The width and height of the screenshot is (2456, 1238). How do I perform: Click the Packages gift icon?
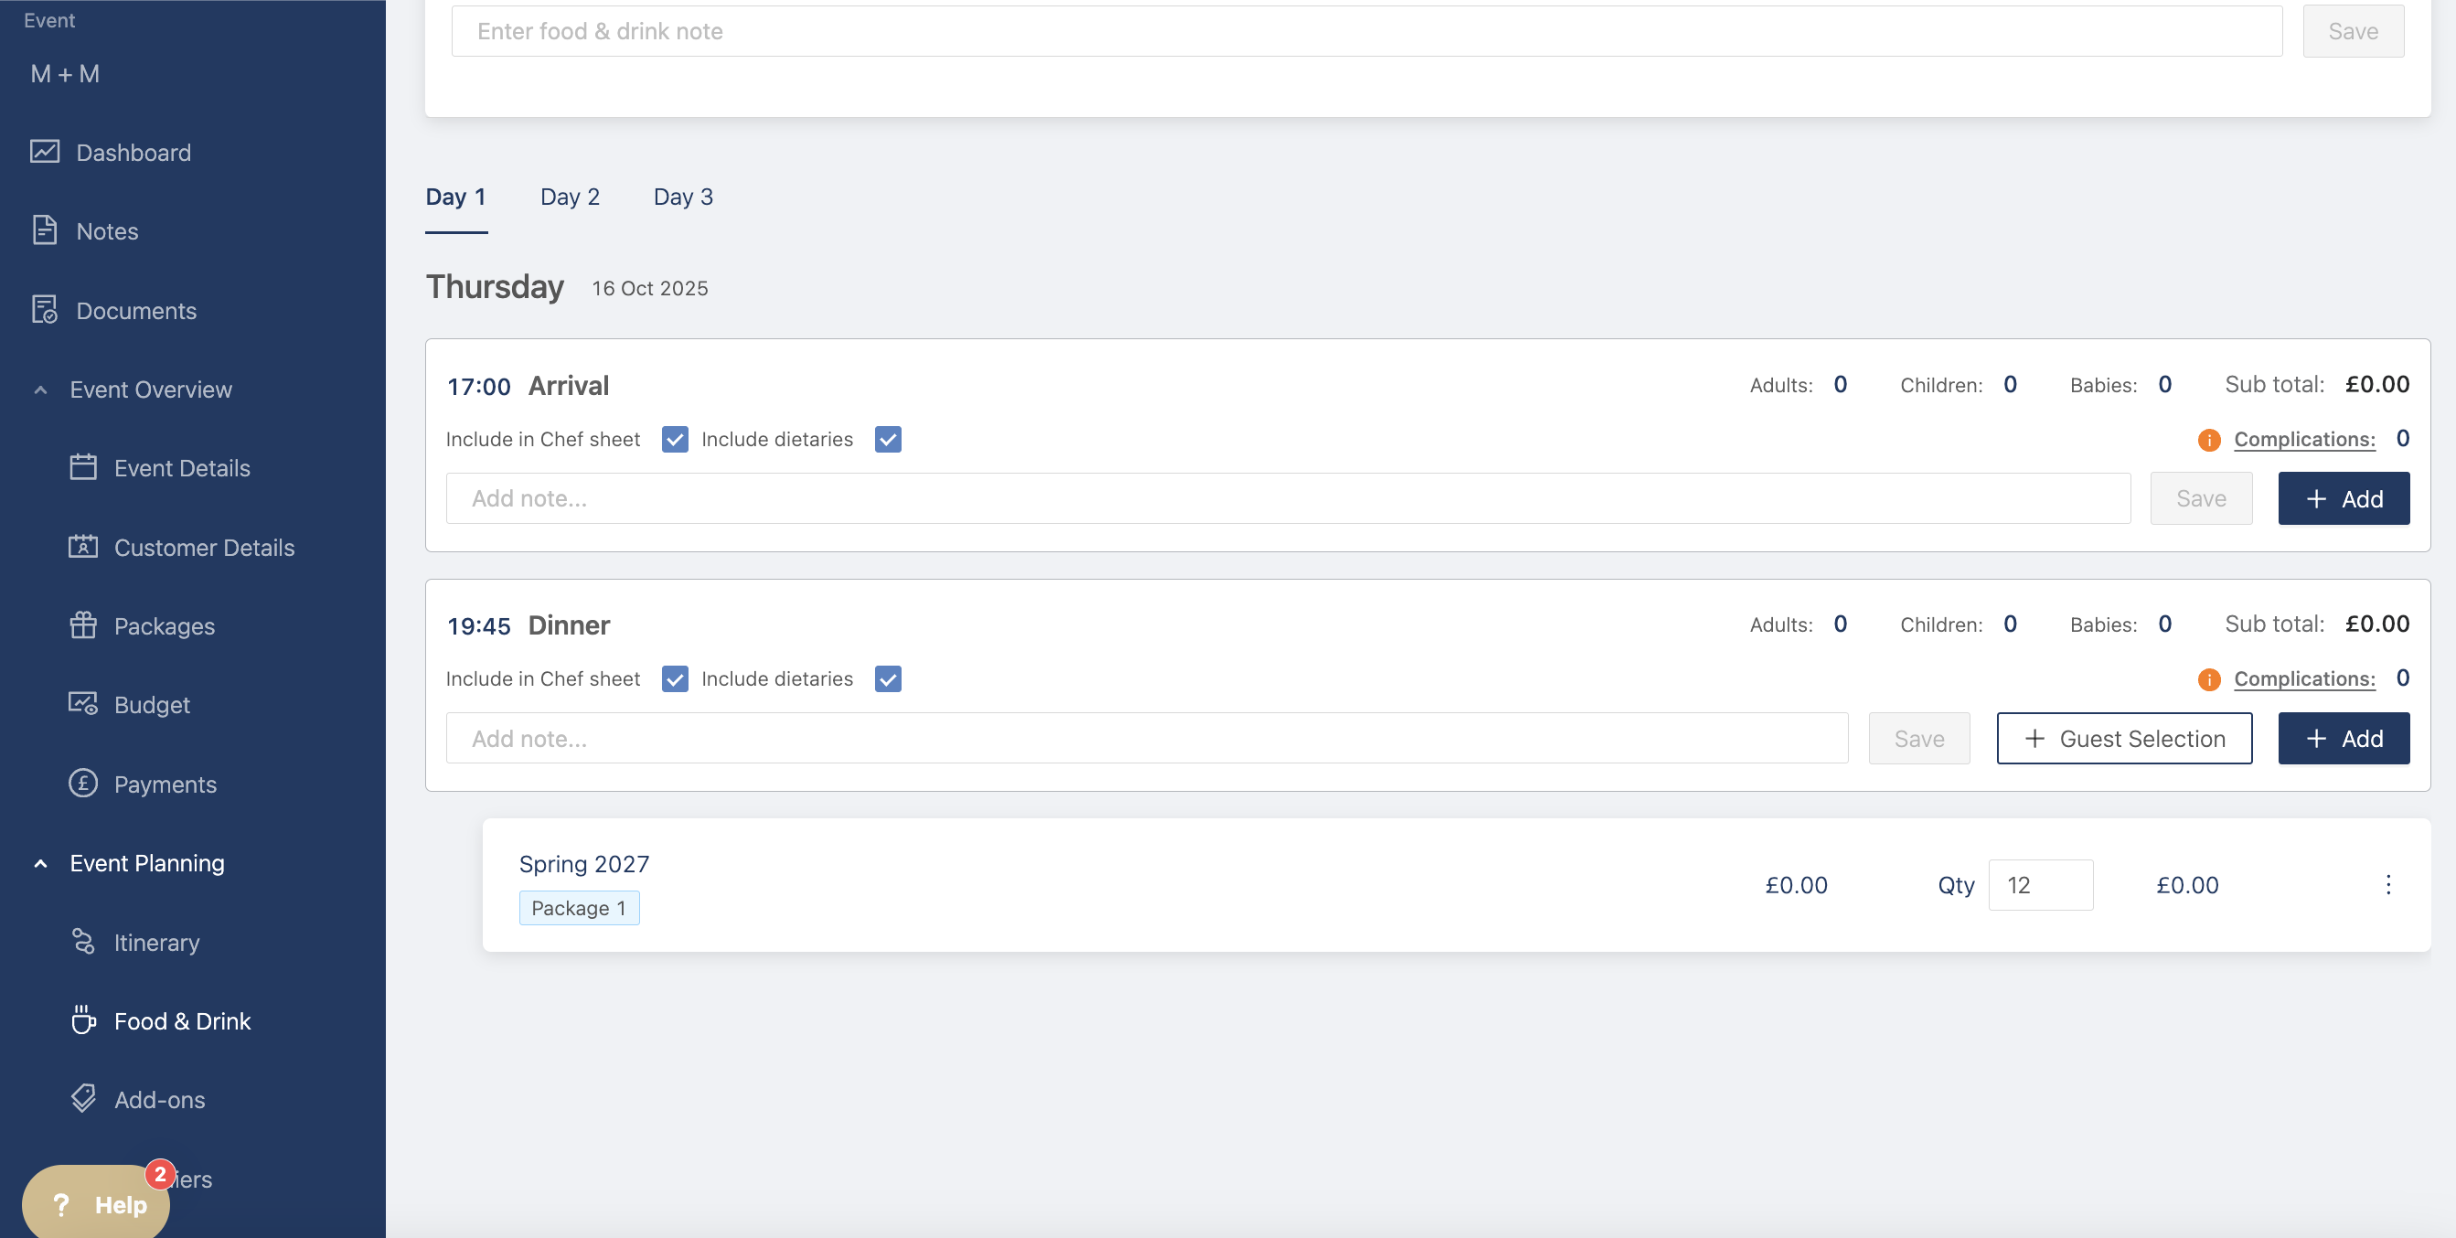point(83,625)
